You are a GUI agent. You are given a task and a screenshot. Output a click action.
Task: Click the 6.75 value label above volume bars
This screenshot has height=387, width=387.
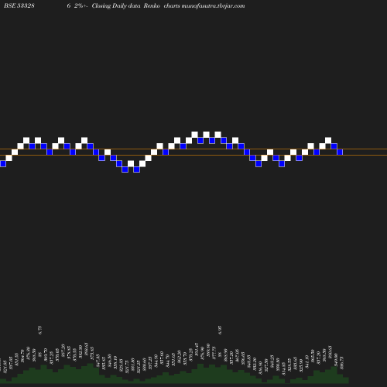(40, 330)
